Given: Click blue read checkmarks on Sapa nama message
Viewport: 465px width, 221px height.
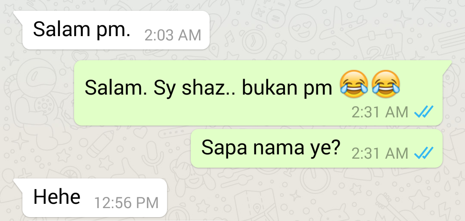Looking at the screenshot, I should point(424,153).
